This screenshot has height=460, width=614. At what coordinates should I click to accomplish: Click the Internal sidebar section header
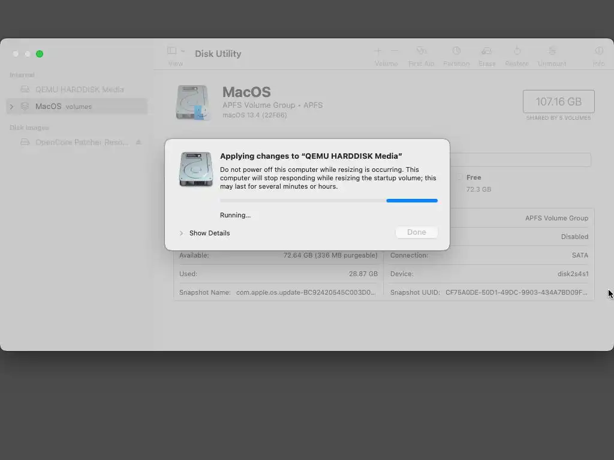tap(22, 75)
